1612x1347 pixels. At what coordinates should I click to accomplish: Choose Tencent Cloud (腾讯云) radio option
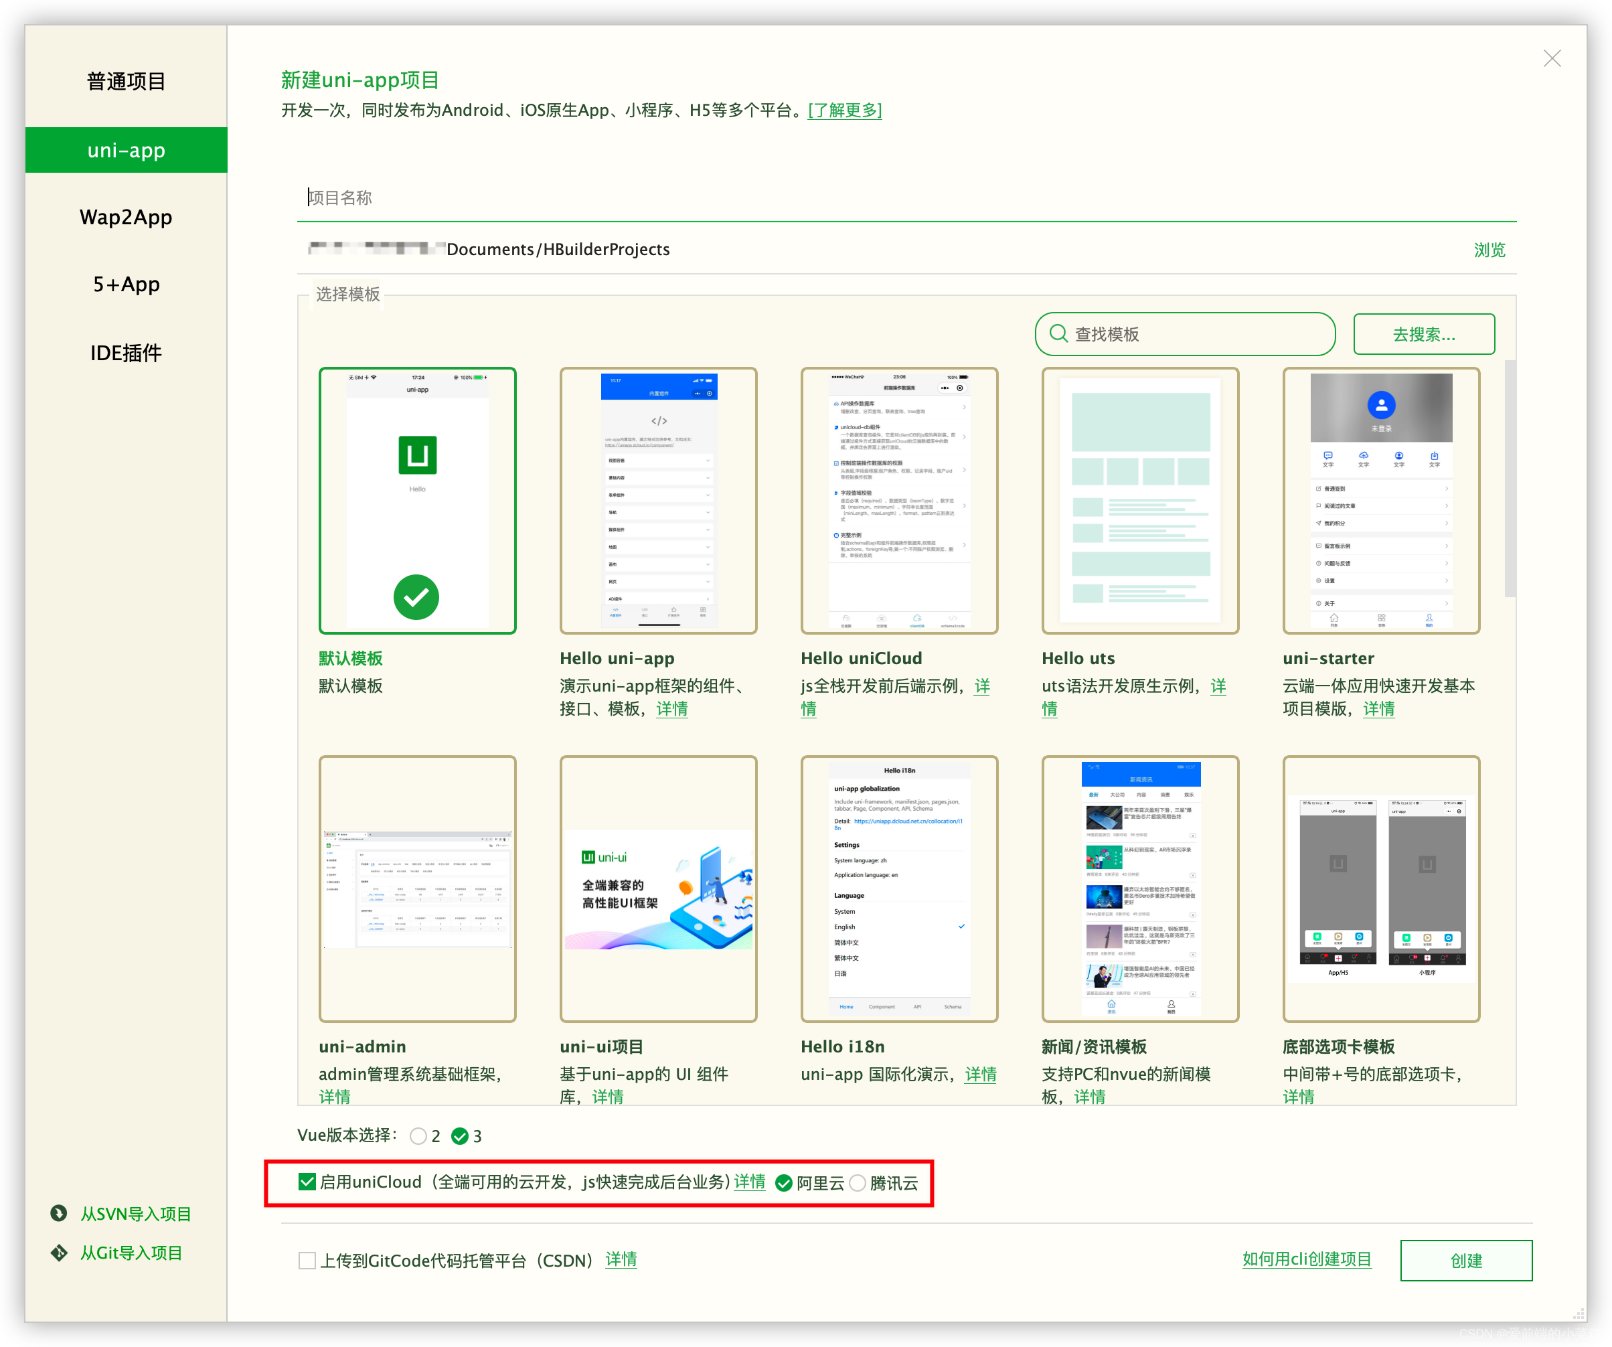coord(858,1183)
